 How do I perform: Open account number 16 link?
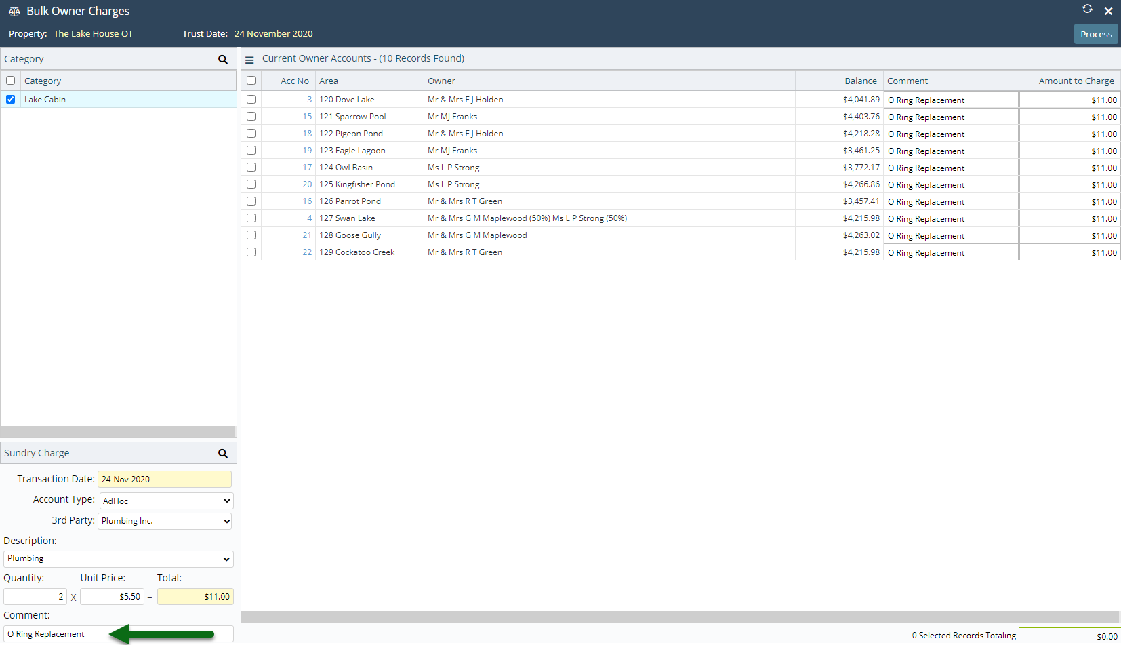[307, 201]
